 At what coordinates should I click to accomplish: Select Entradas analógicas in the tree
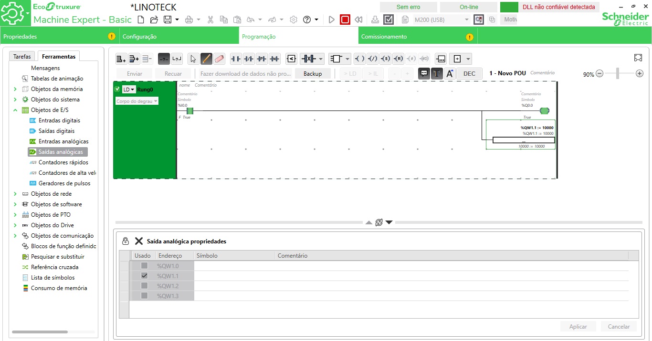[x=63, y=141]
